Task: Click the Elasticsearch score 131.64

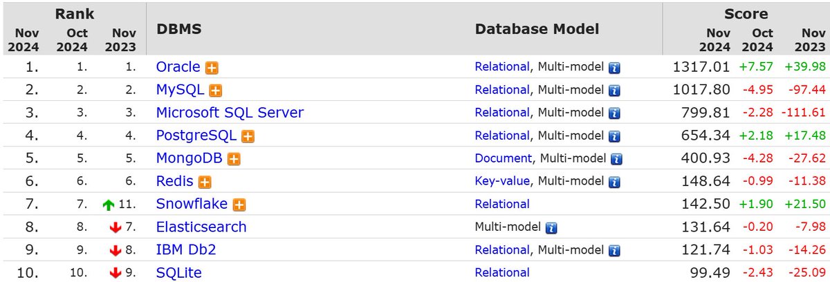Action: click(706, 227)
